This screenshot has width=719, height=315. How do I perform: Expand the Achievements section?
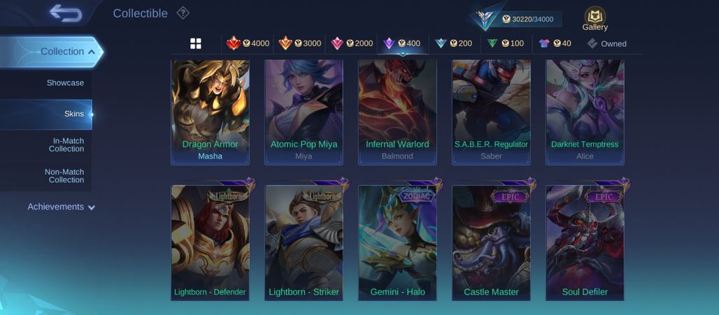tap(62, 207)
